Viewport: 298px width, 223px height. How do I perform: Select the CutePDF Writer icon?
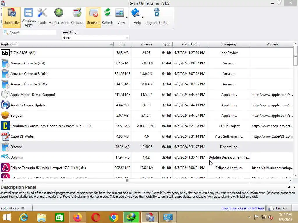[x=5, y=136]
